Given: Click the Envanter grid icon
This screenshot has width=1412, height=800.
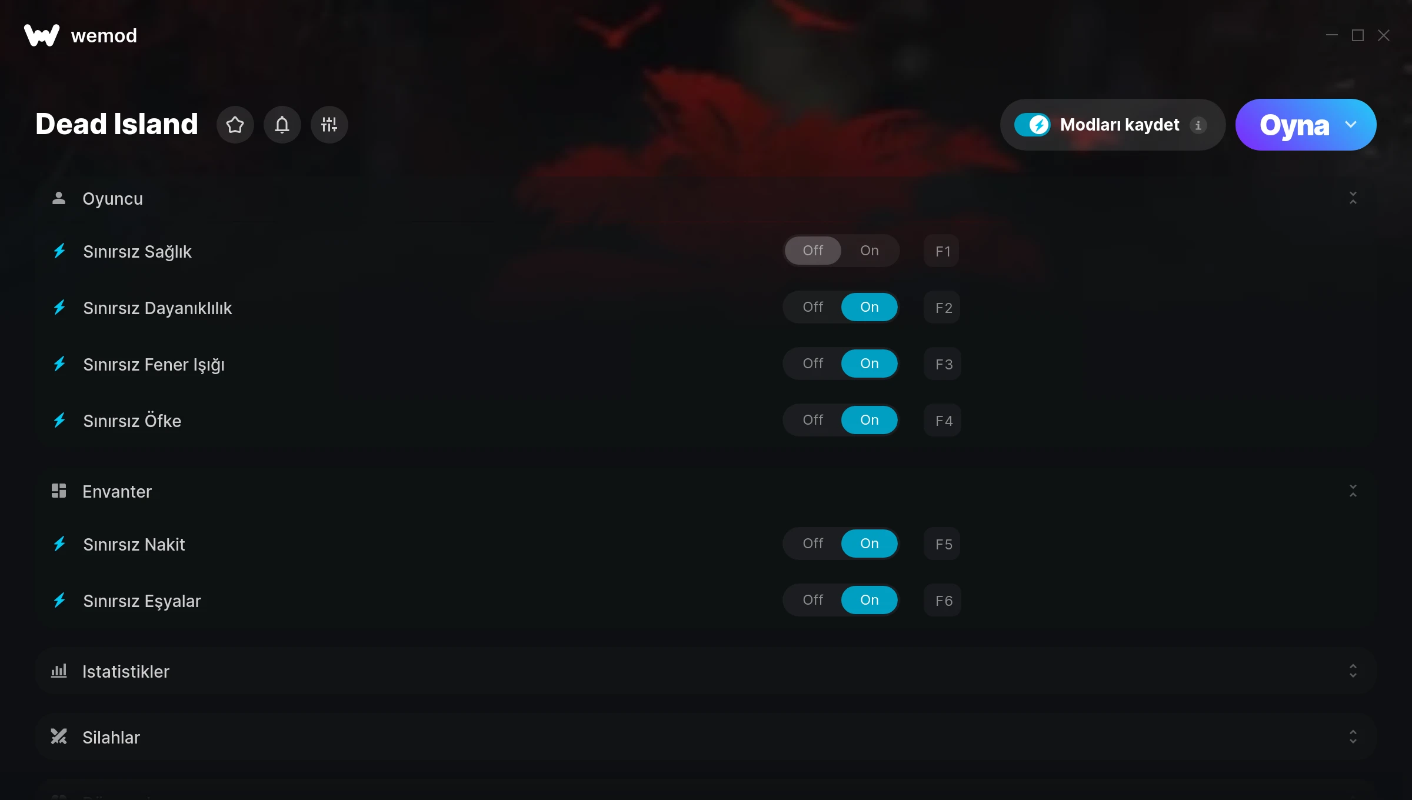Looking at the screenshot, I should coord(59,491).
